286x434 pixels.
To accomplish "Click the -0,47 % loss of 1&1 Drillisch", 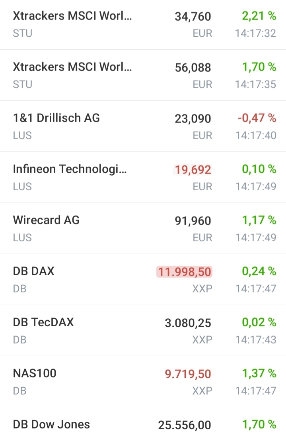I will coord(261,118).
